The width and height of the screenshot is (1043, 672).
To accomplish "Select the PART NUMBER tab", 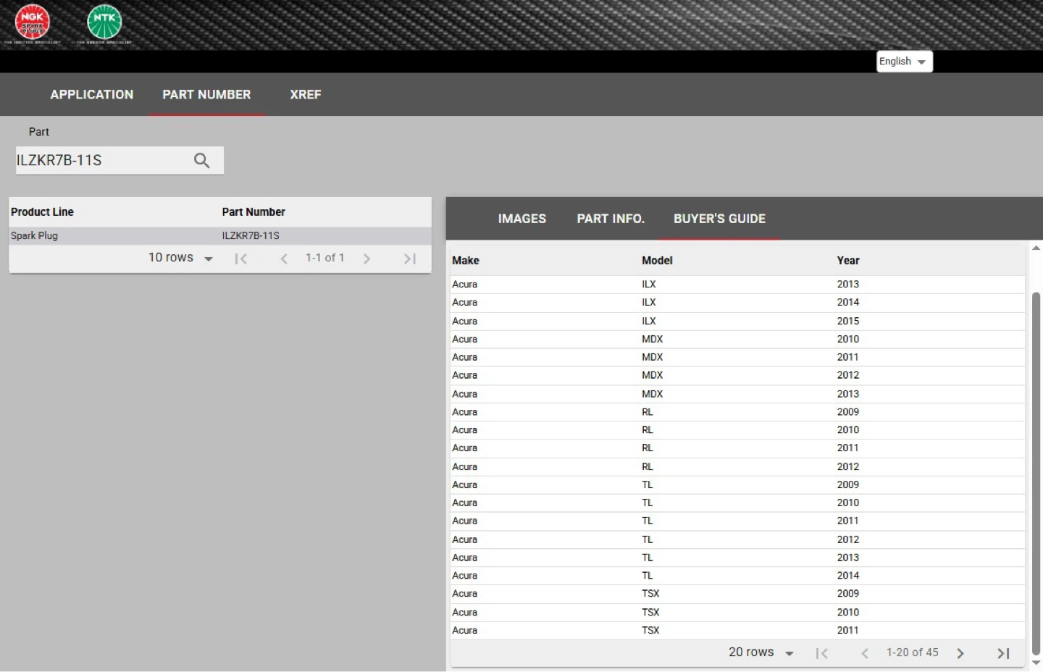I will (206, 95).
